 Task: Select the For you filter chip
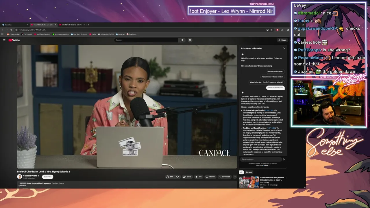(x=249, y=172)
